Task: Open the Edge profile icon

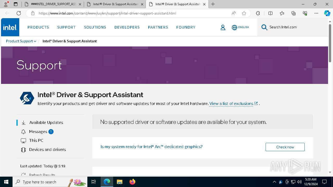Action: (x=6, y=4)
